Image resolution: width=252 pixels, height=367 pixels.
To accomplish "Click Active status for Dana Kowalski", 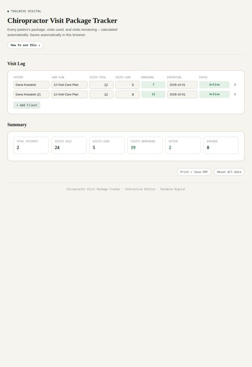I will coord(214,85).
